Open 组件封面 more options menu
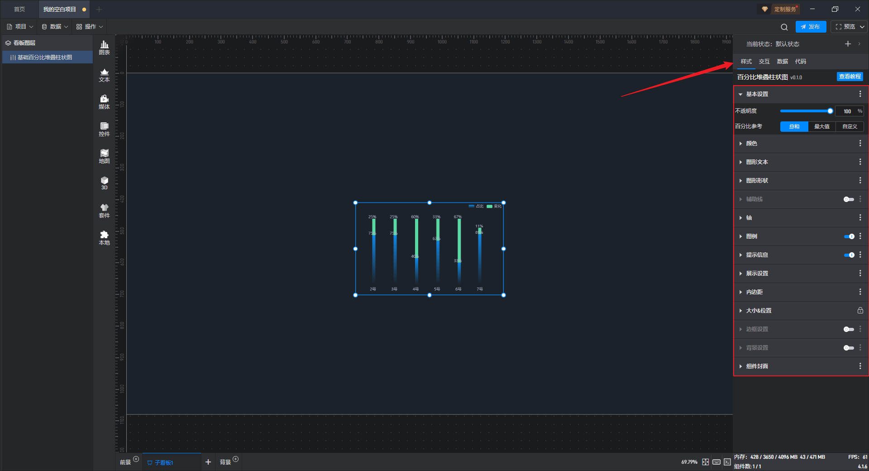This screenshot has width=869, height=471. [x=860, y=366]
